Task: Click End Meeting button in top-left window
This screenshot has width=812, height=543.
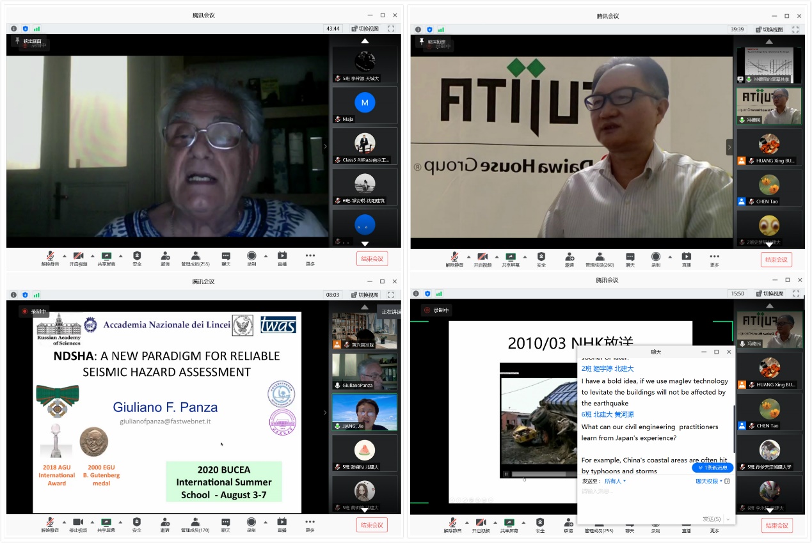Action: tap(372, 259)
